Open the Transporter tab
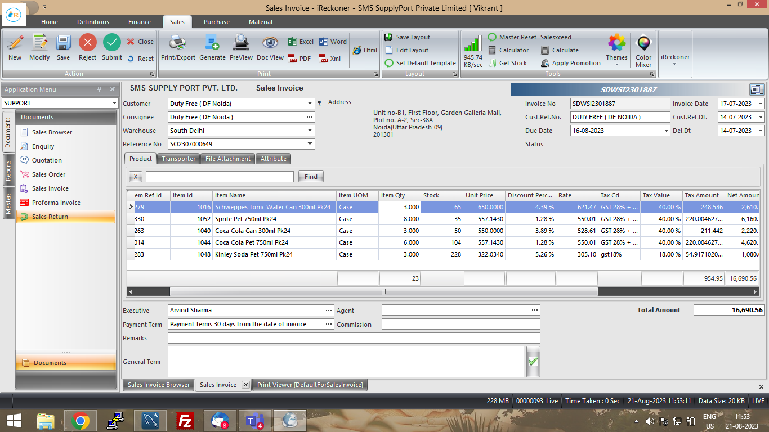 click(x=178, y=159)
